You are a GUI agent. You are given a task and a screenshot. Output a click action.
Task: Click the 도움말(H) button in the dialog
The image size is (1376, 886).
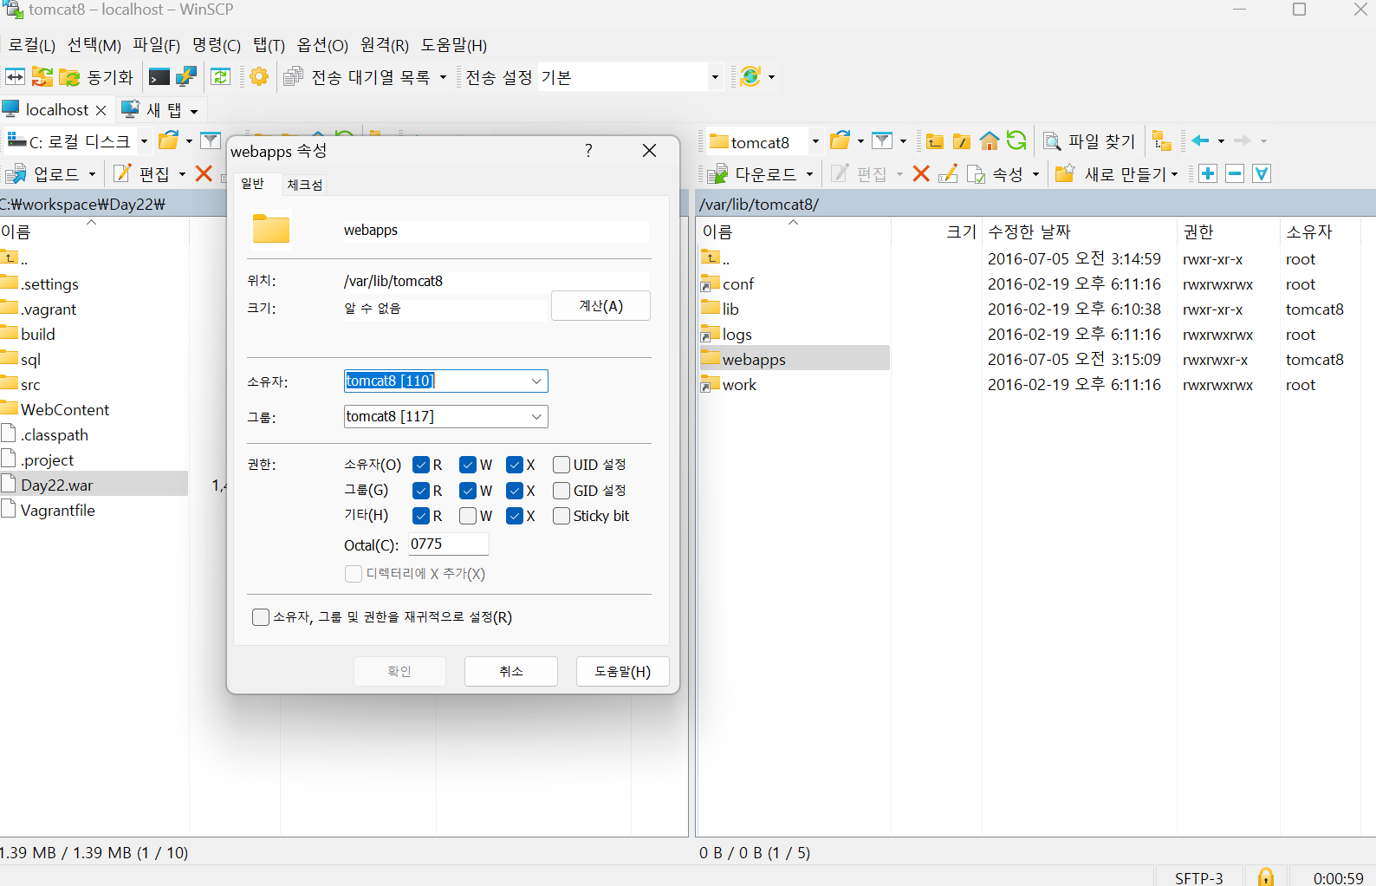622,671
